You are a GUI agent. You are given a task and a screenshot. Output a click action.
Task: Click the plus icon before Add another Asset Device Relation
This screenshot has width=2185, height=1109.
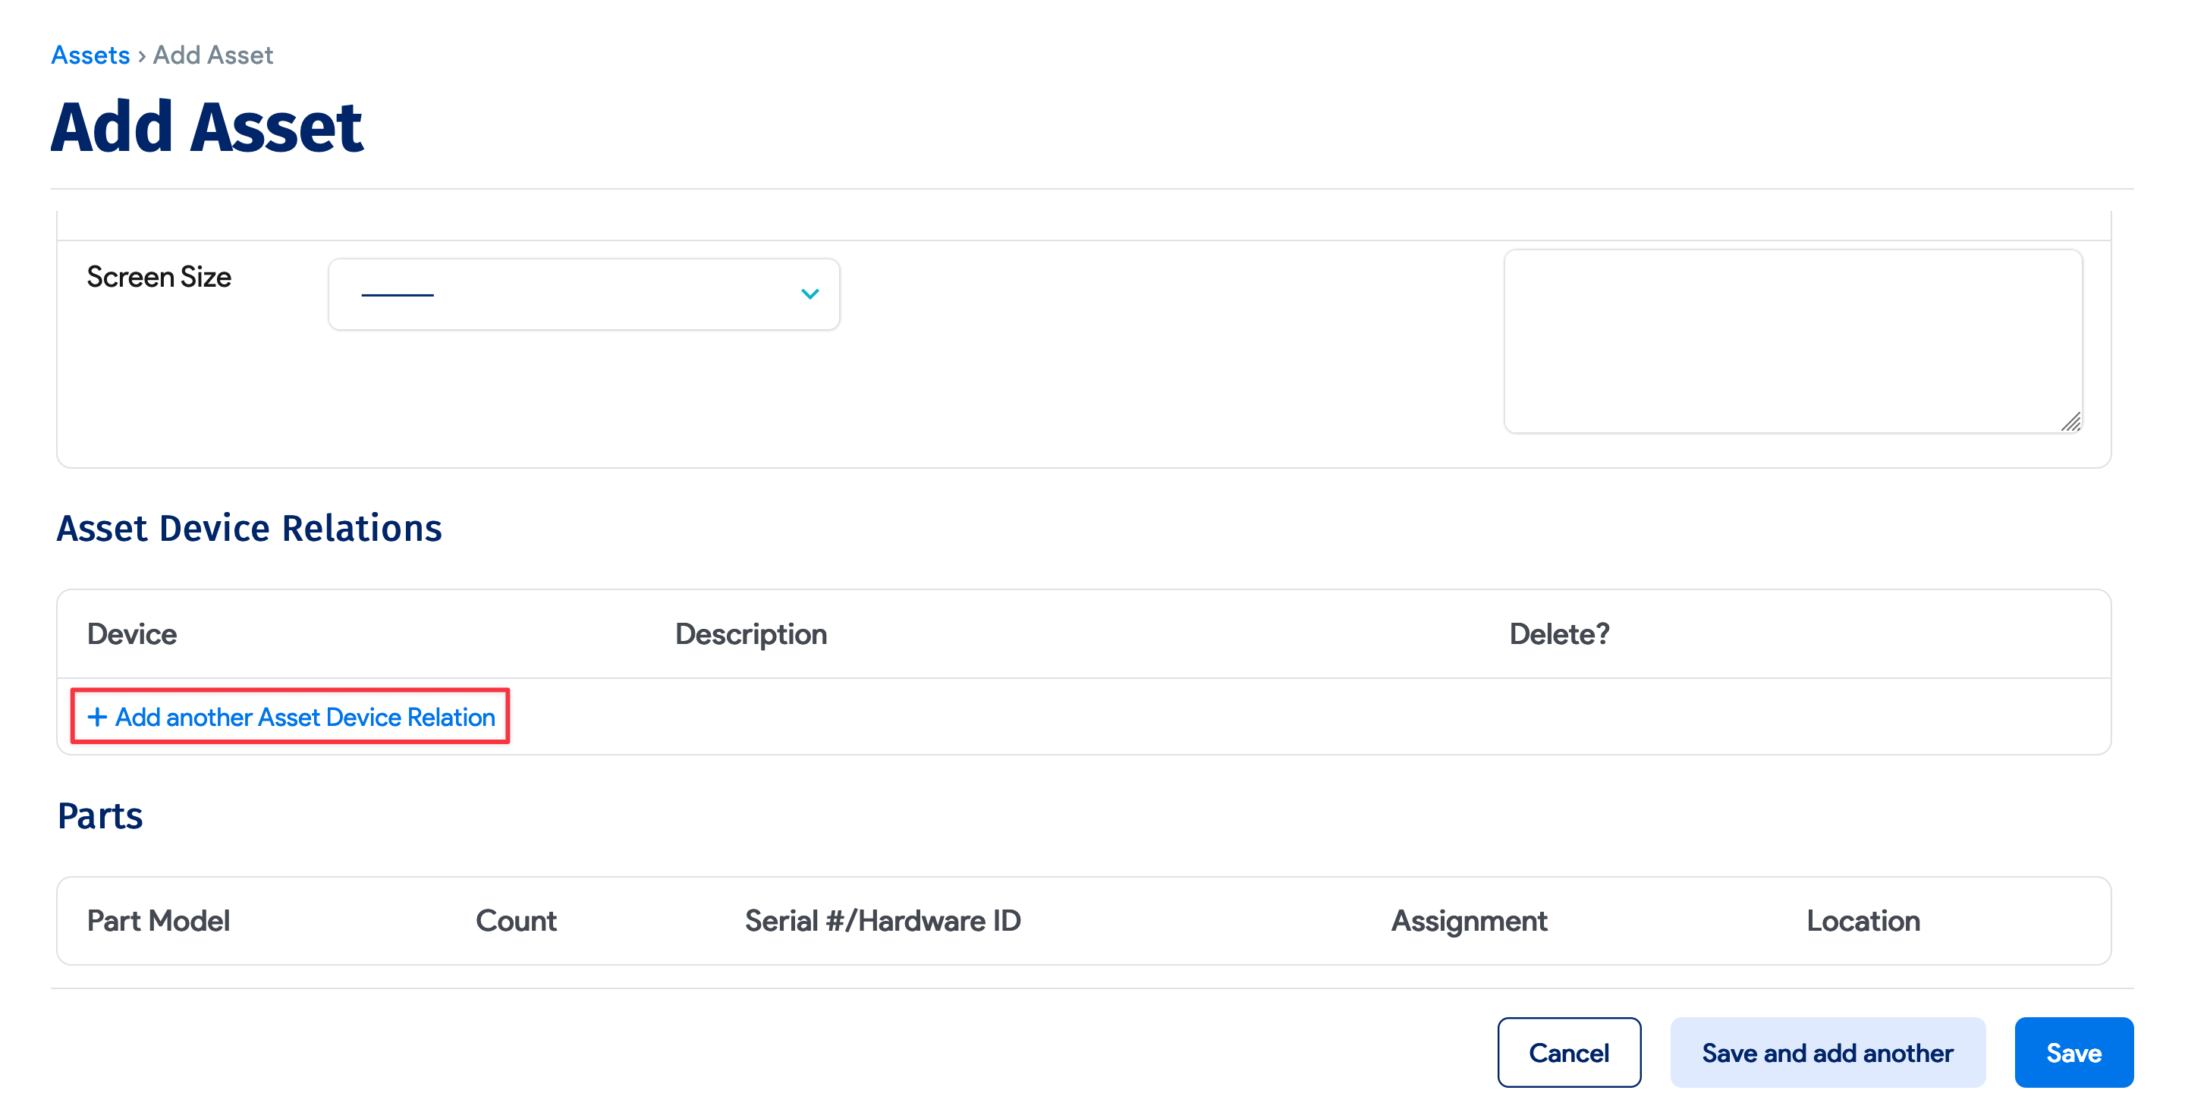pos(96,716)
